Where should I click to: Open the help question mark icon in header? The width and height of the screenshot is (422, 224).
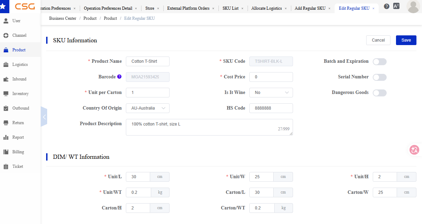click(x=387, y=6)
